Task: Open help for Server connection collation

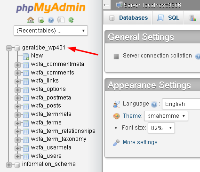Action: [198, 56]
